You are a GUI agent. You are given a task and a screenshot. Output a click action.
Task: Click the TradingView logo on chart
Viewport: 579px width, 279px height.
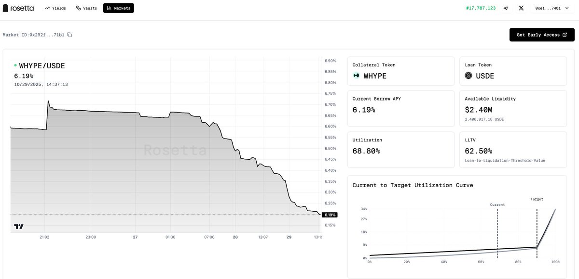[19, 227]
